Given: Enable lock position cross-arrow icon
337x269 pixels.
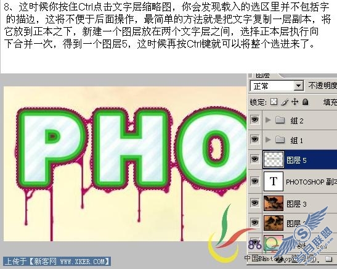Looking at the screenshot, I should [x=294, y=102].
